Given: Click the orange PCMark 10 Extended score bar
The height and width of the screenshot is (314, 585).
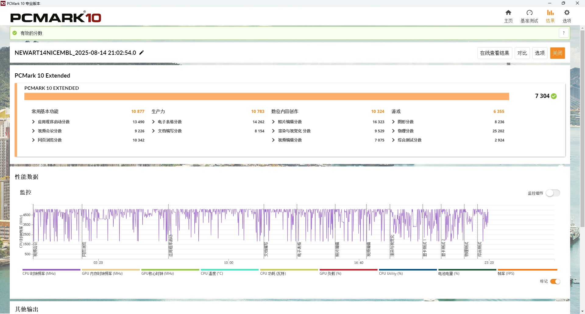Looking at the screenshot, I should click(267, 96).
